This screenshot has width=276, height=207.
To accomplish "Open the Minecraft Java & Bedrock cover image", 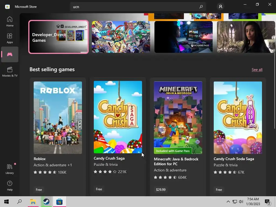I will 178,118.
